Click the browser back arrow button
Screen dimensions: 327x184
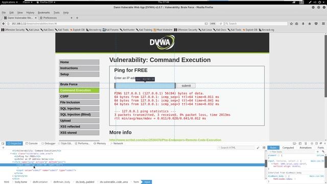(x=4, y=24)
